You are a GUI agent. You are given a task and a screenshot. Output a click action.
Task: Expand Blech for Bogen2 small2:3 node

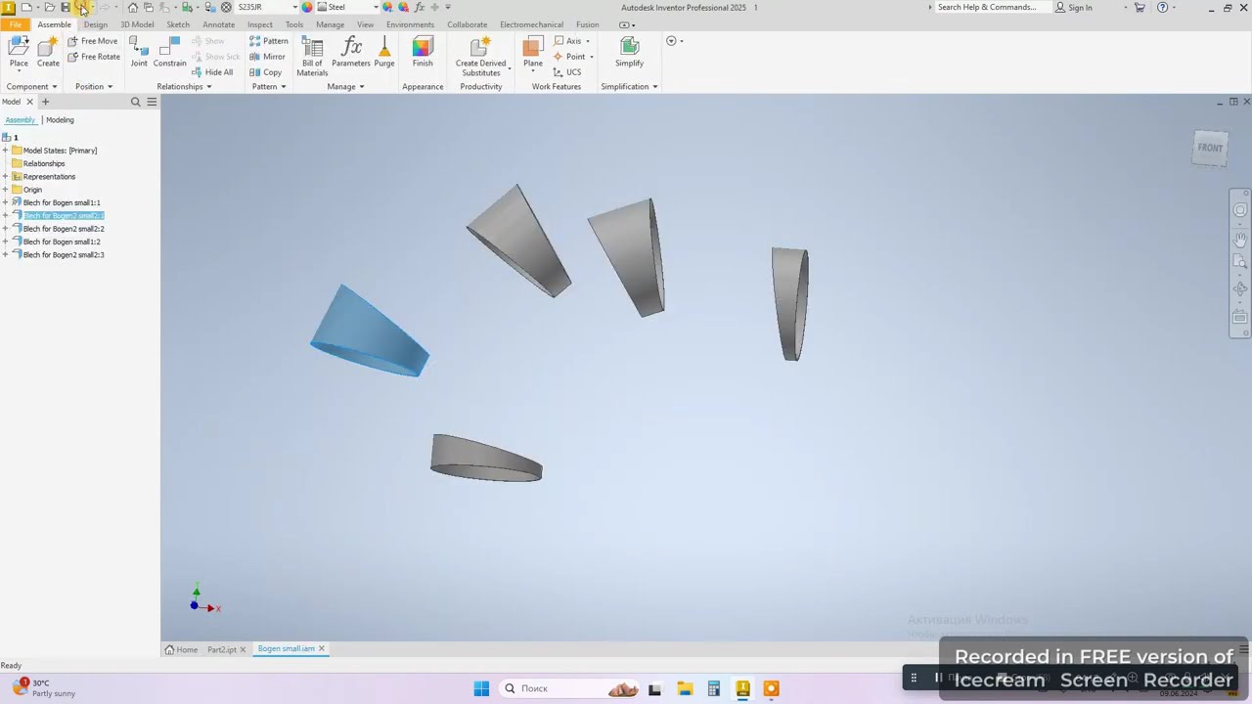tap(5, 255)
